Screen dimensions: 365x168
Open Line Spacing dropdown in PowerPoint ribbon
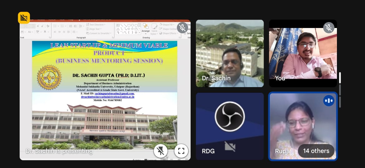[81, 26]
